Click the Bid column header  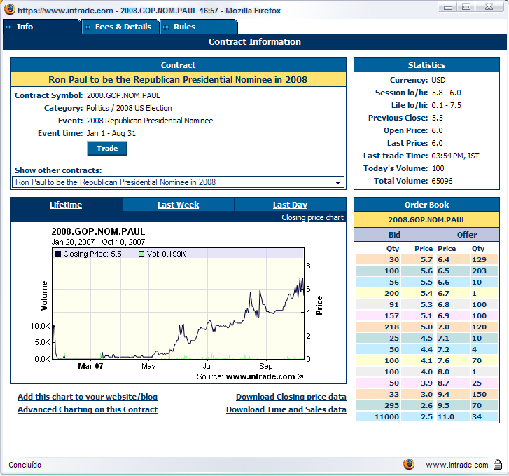pyautogui.click(x=394, y=235)
